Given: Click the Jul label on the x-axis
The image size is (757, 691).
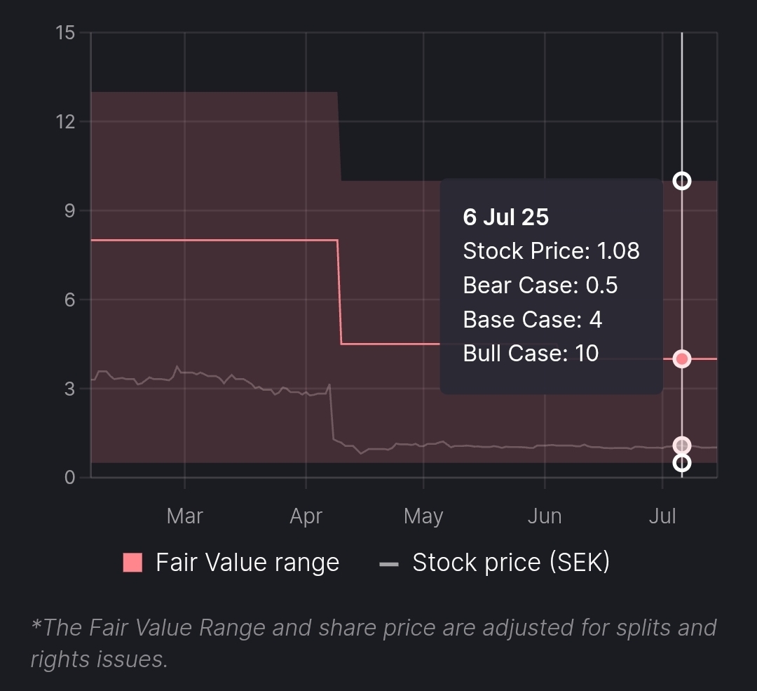Looking at the screenshot, I should tap(662, 517).
